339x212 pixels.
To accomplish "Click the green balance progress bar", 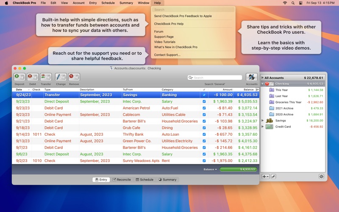I will 238,169.
